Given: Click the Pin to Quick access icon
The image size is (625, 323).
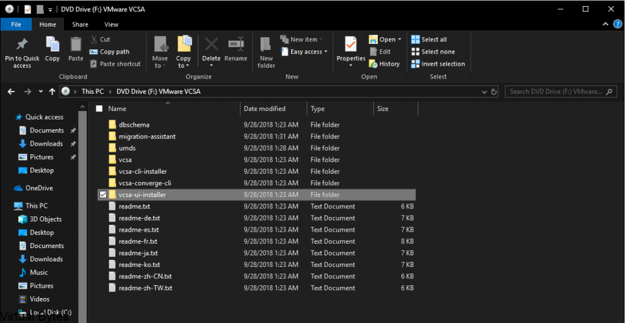Looking at the screenshot, I should [22, 44].
